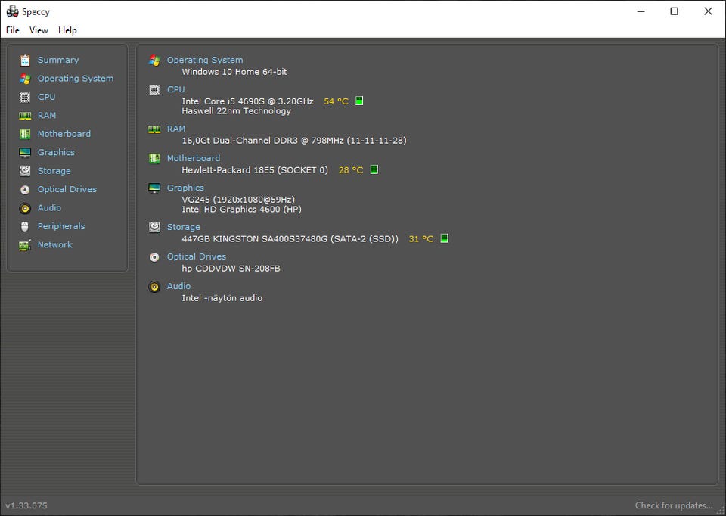Click the Optical Drives heading link in summary
Viewport: 726px width, 516px height.
point(197,256)
